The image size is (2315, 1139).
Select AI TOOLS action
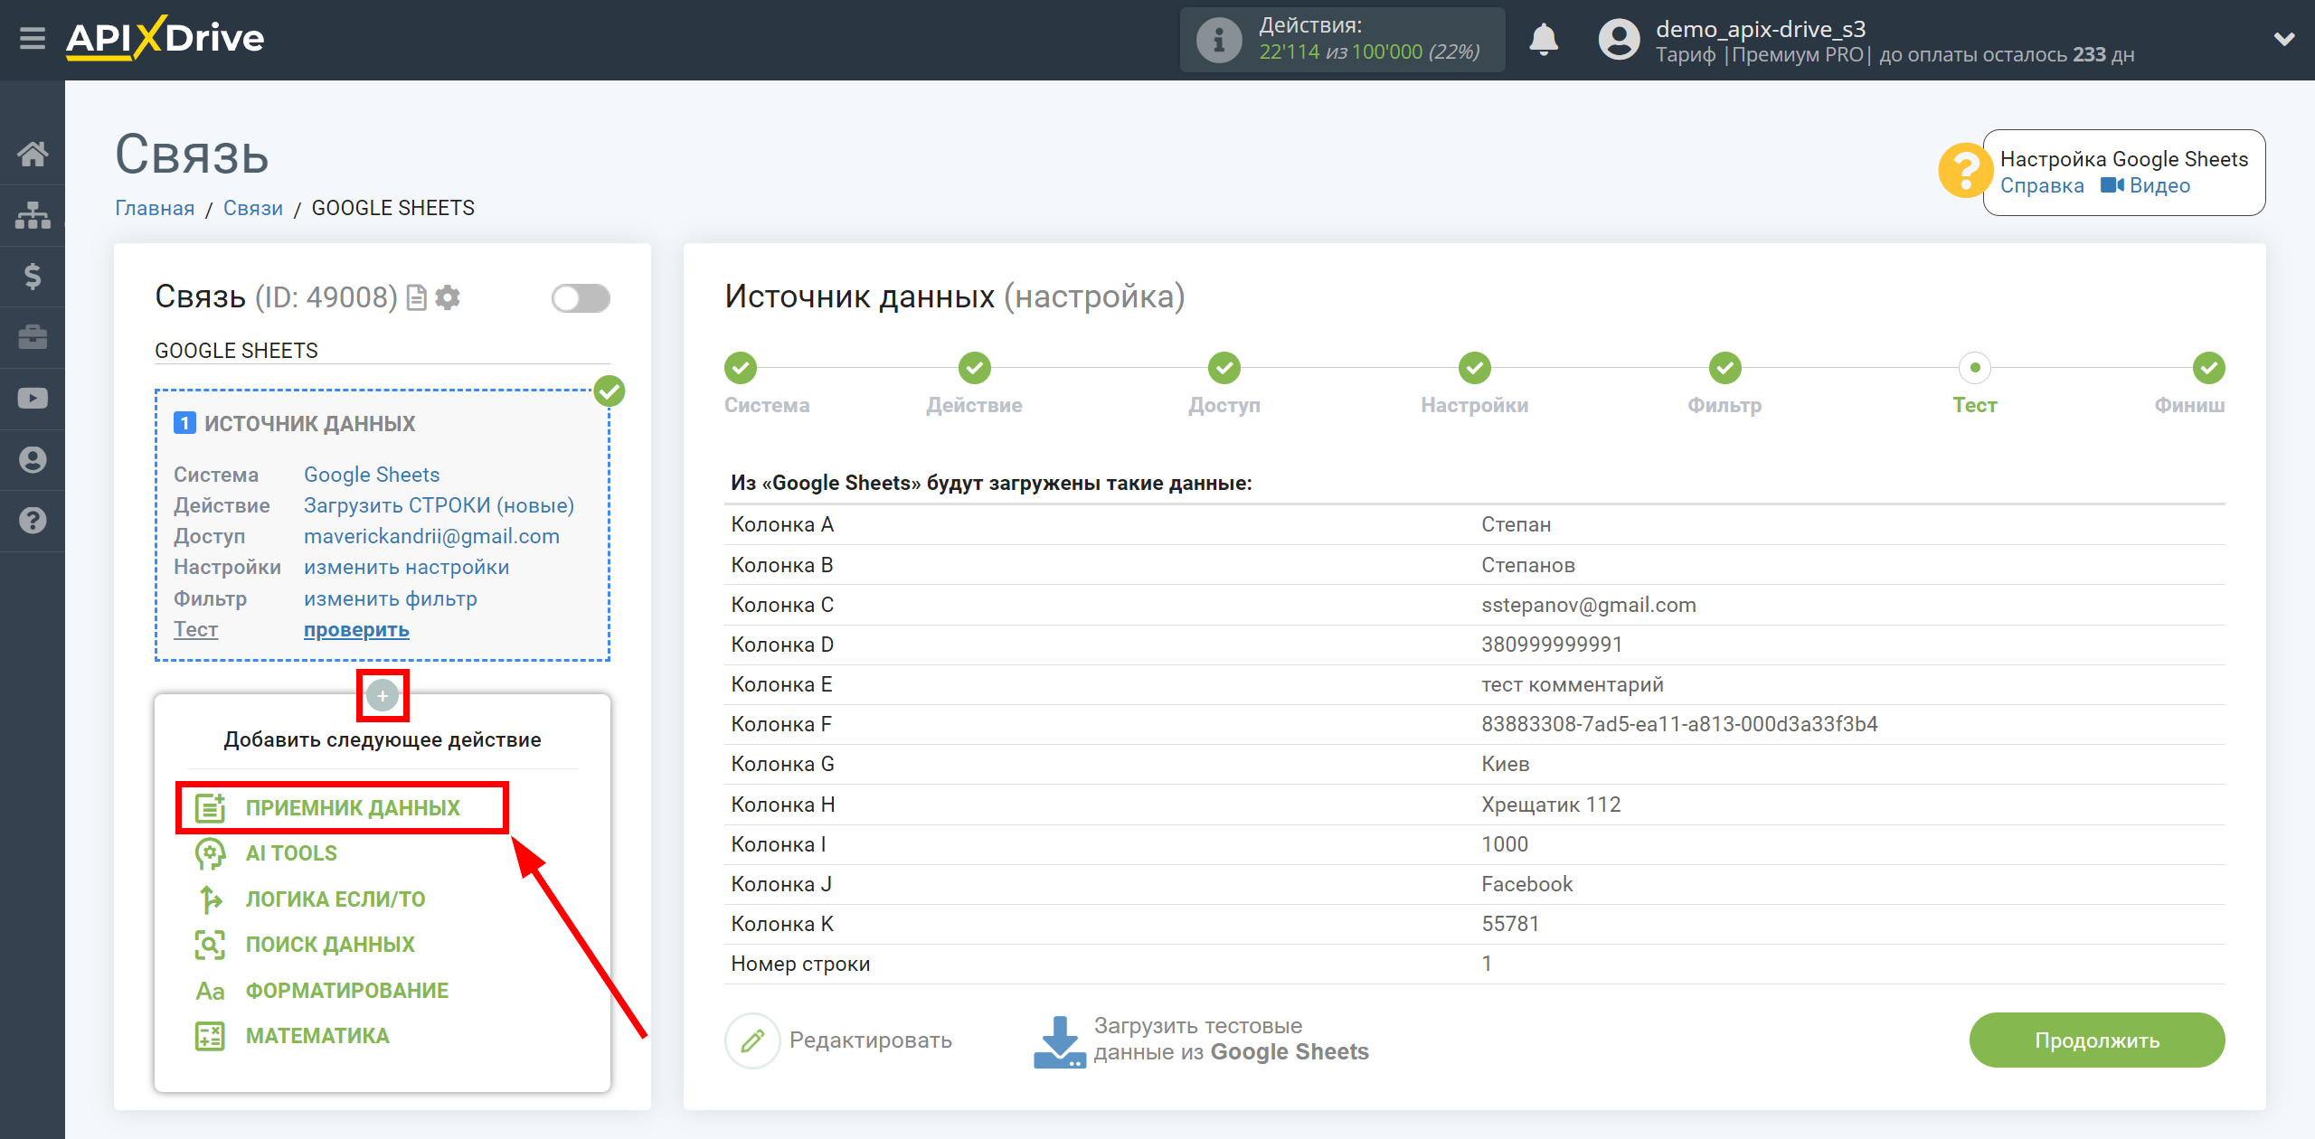[x=291, y=853]
